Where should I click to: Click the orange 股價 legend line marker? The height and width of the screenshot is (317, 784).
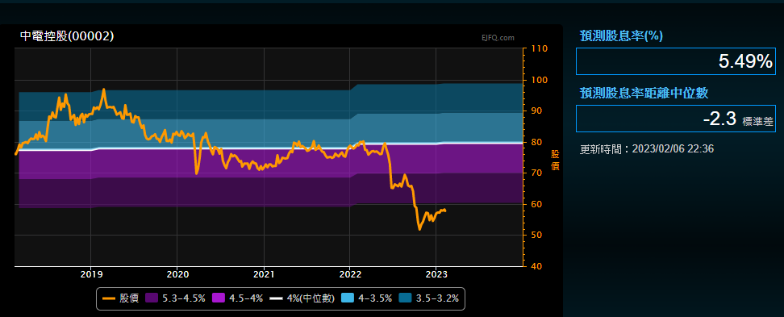109,298
